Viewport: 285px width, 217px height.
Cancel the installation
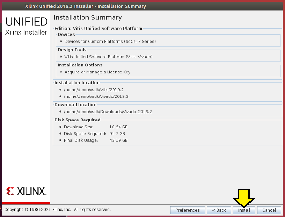click(x=269, y=210)
